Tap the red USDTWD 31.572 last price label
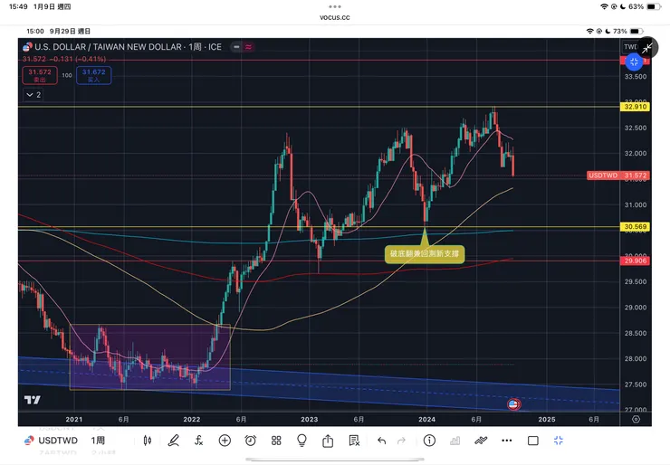 point(618,176)
